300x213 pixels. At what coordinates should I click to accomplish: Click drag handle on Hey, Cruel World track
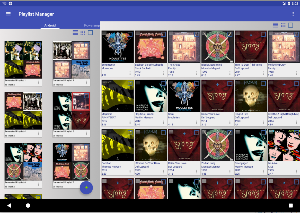tap(138, 83)
